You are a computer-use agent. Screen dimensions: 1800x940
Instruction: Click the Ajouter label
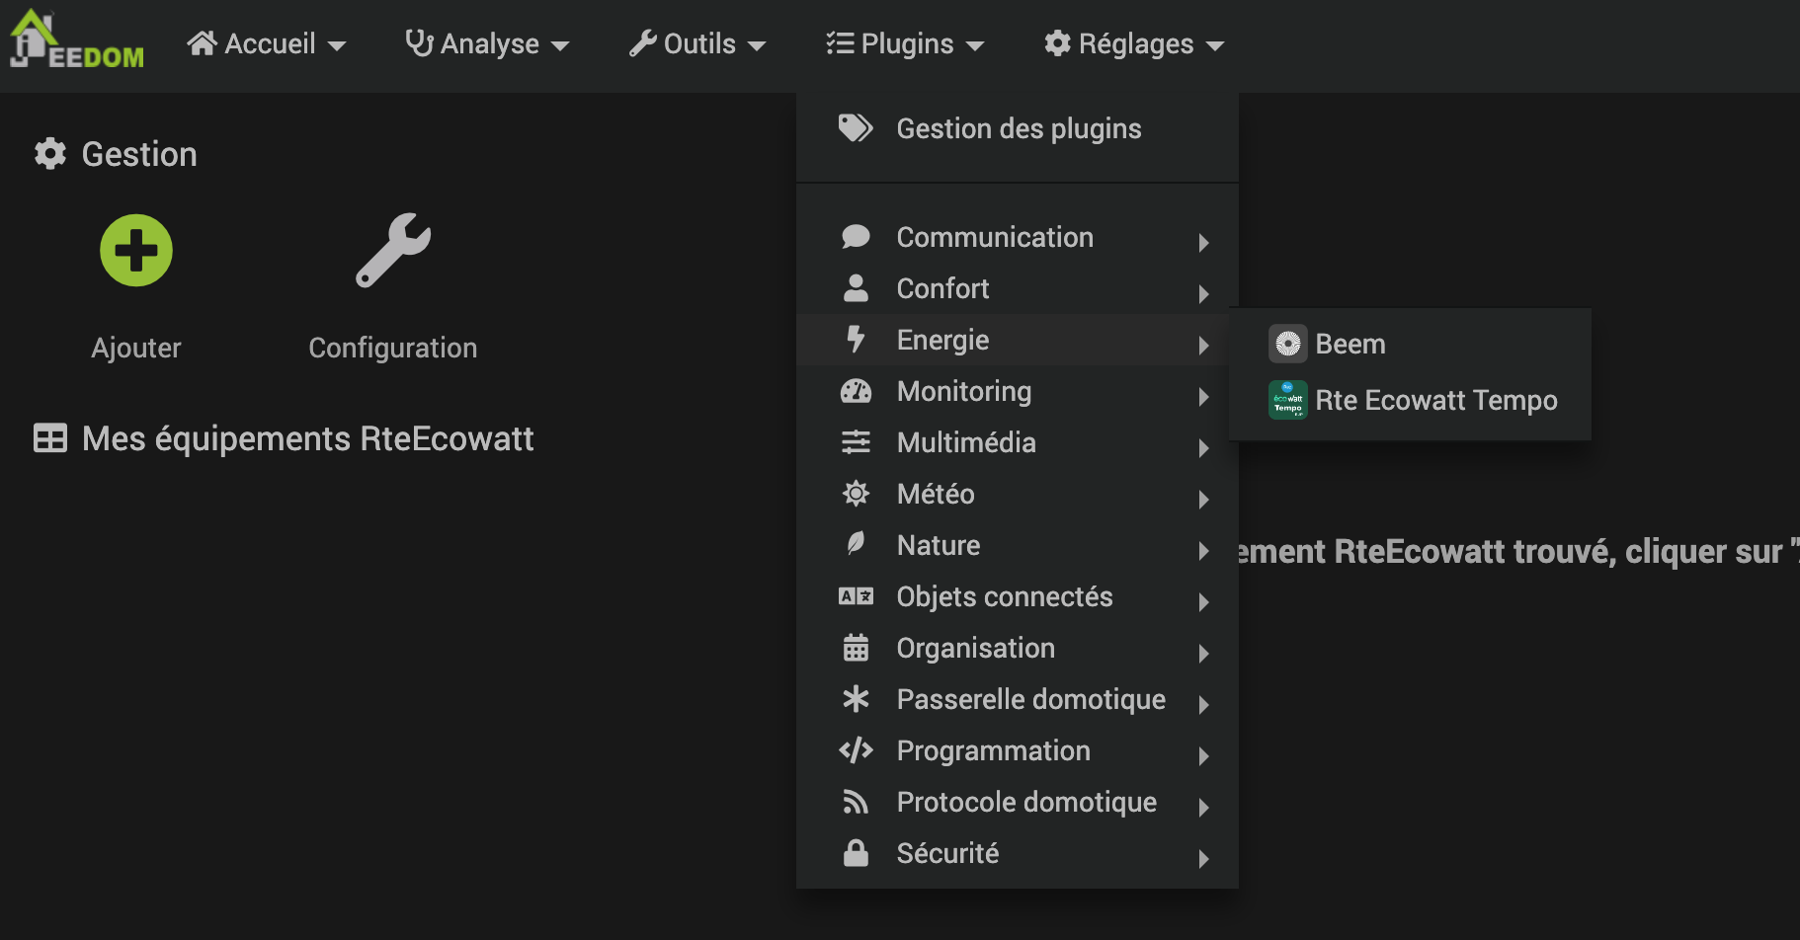136,348
